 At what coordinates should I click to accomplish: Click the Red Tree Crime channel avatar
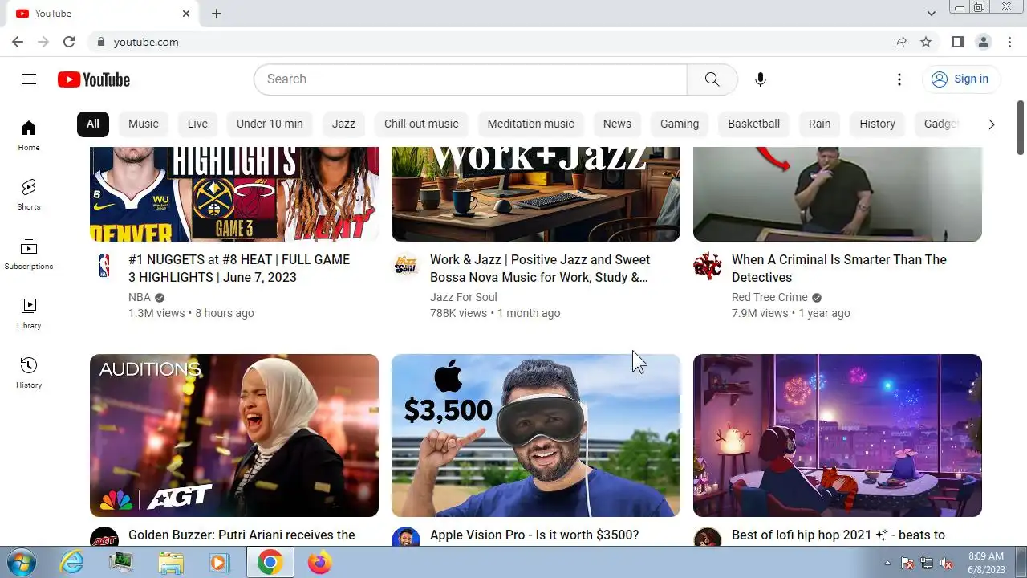708,266
